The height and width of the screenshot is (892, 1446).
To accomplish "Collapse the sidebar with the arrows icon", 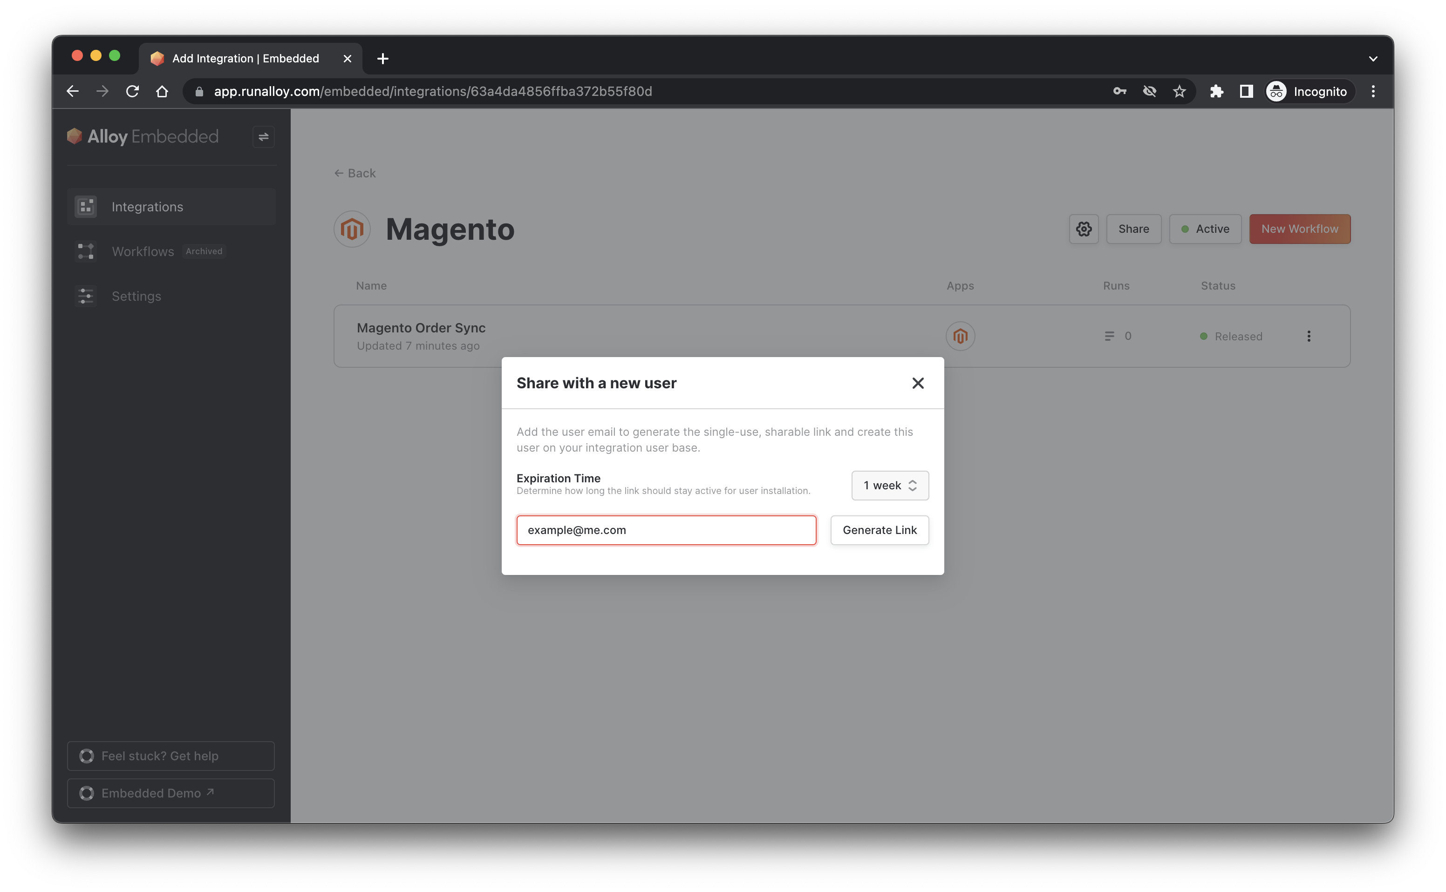I will (x=263, y=137).
